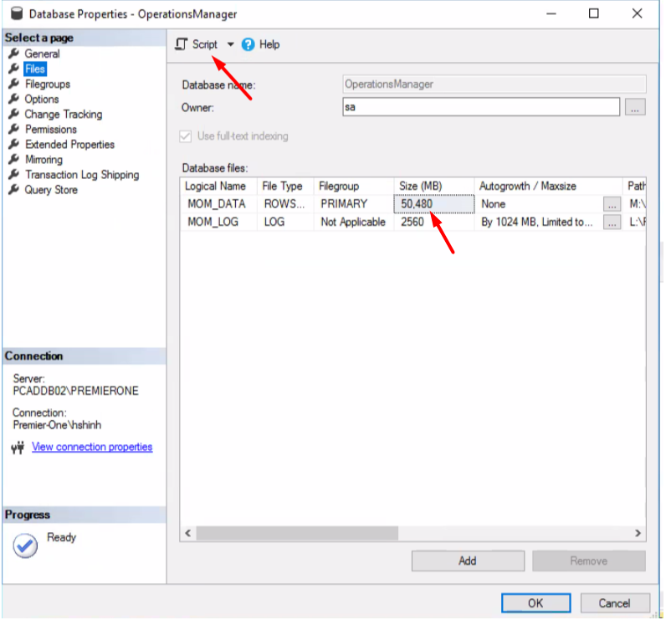Click the wrench icon beside Files
The height and width of the screenshot is (620, 666).
click(x=14, y=69)
